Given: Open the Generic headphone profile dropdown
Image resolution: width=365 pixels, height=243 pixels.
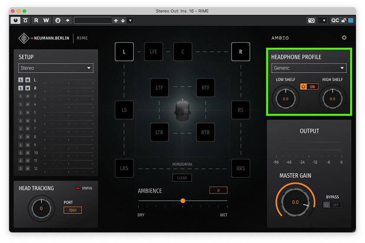Looking at the screenshot, I should point(309,68).
